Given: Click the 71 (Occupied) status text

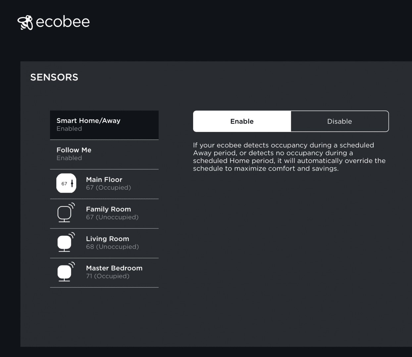Looking at the screenshot, I should click(x=108, y=276).
